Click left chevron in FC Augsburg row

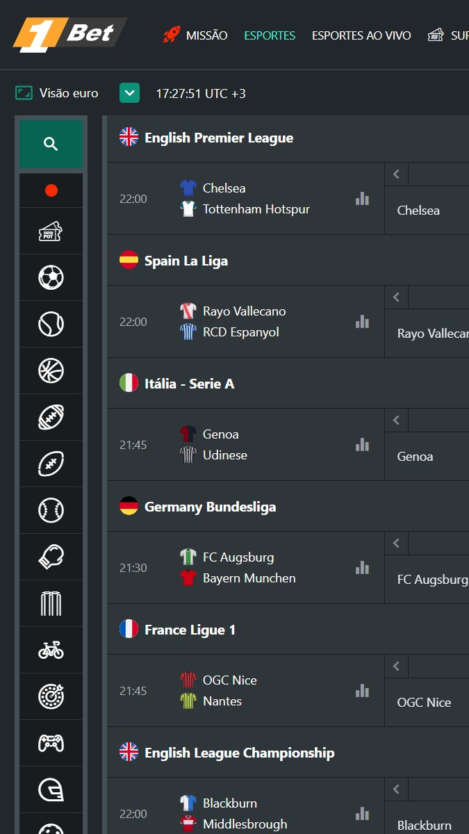click(396, 543)
